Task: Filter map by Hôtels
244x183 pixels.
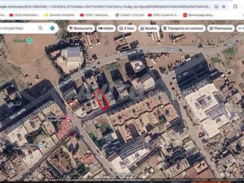Action: pyautogui.click(x=106, y=29)
